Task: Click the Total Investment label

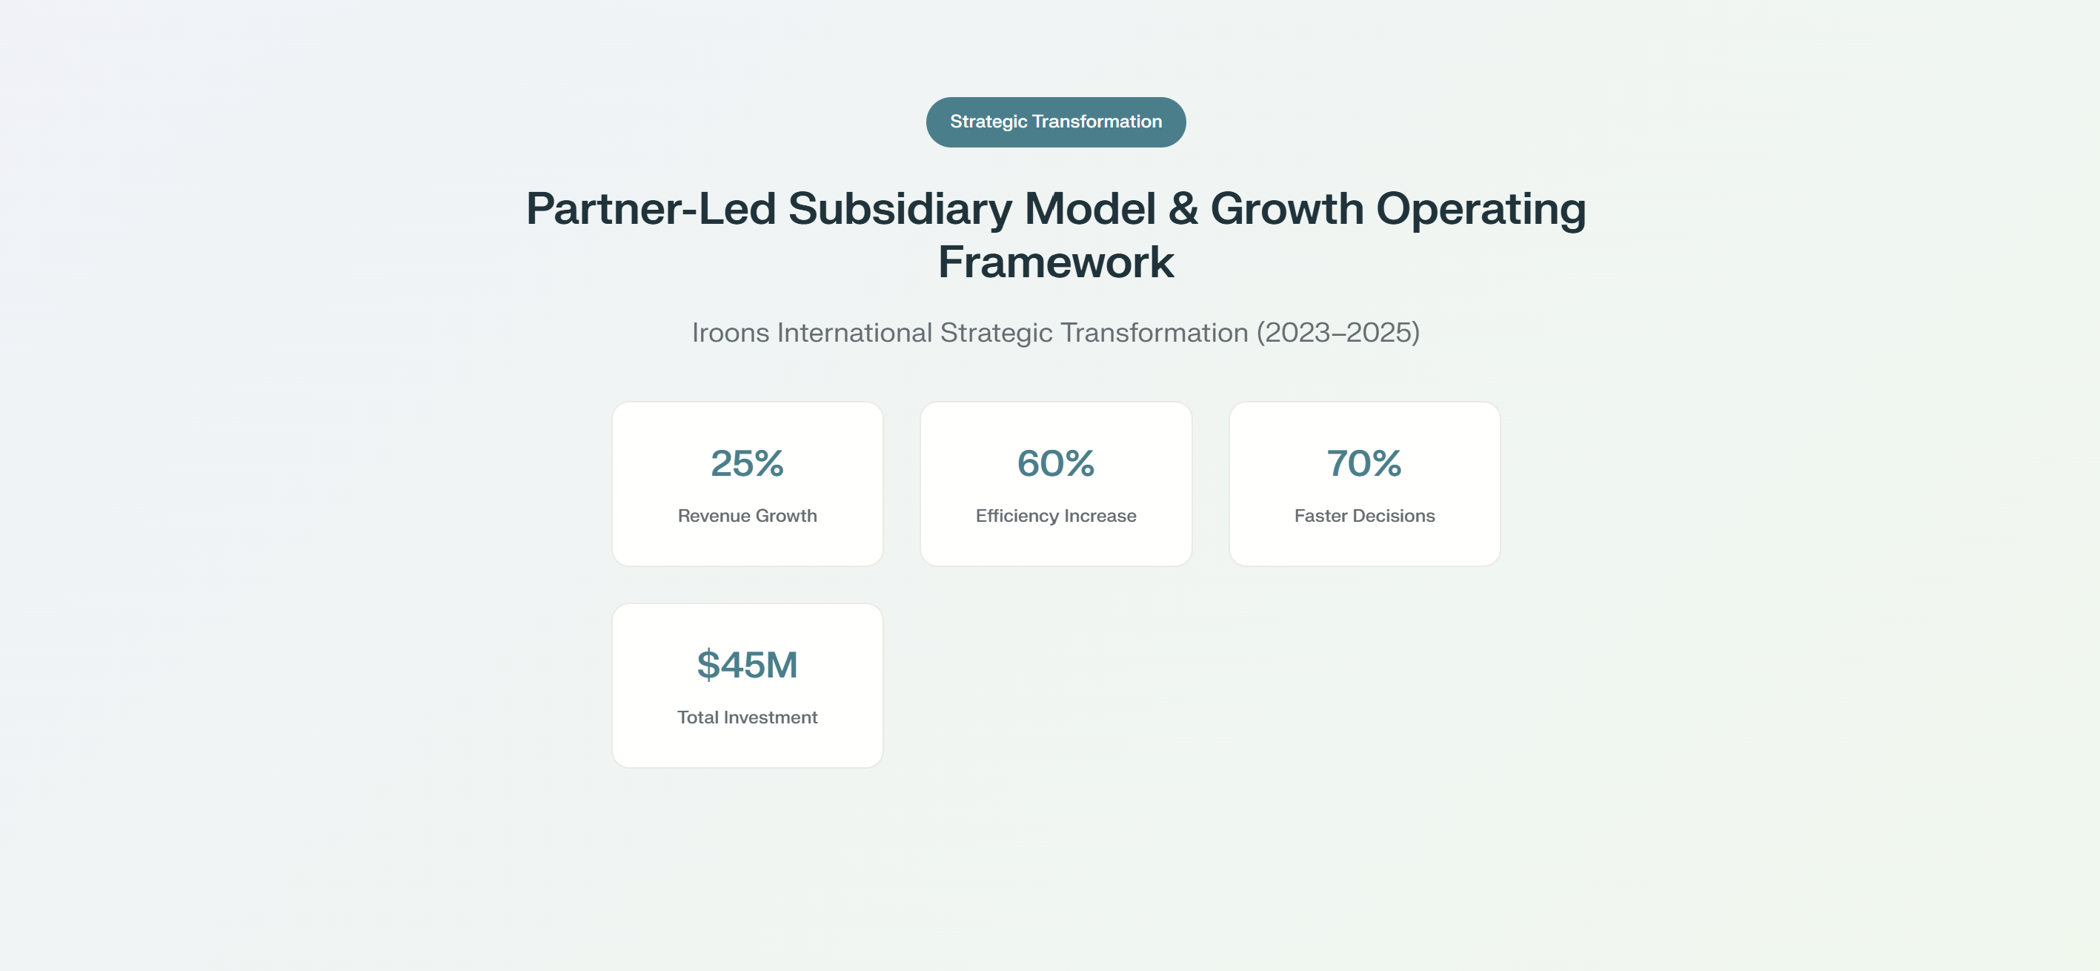Action: (747, 718)
